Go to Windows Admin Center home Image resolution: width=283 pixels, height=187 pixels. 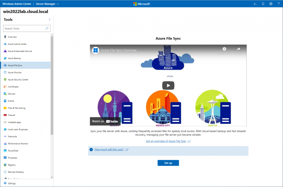point(17,4)
